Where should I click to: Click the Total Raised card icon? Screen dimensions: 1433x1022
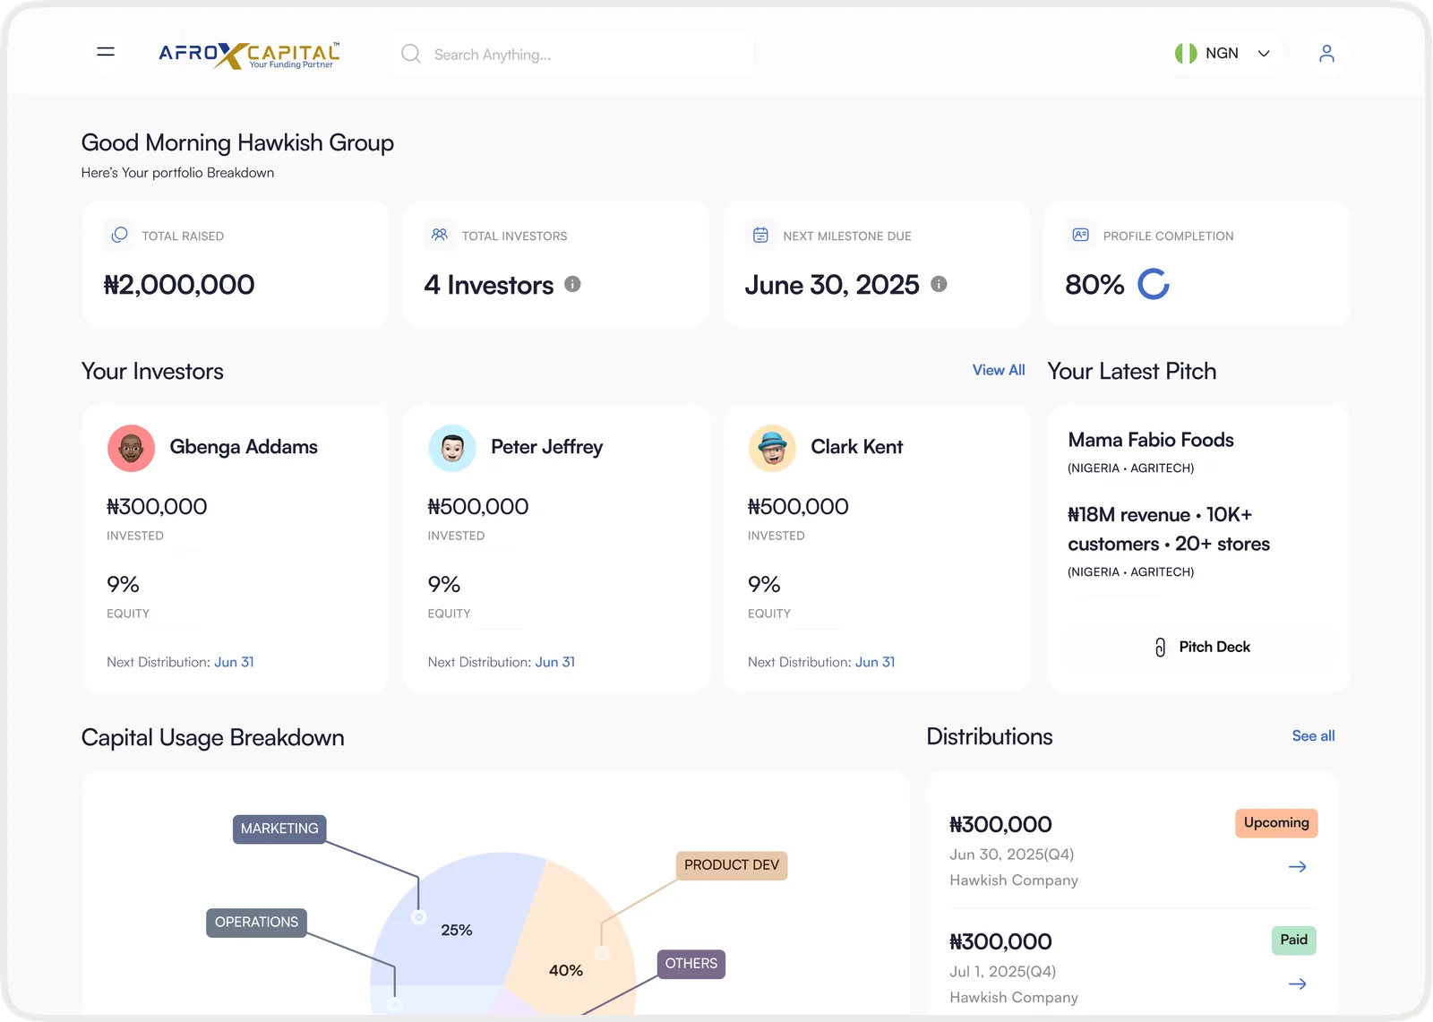(119, 235)
